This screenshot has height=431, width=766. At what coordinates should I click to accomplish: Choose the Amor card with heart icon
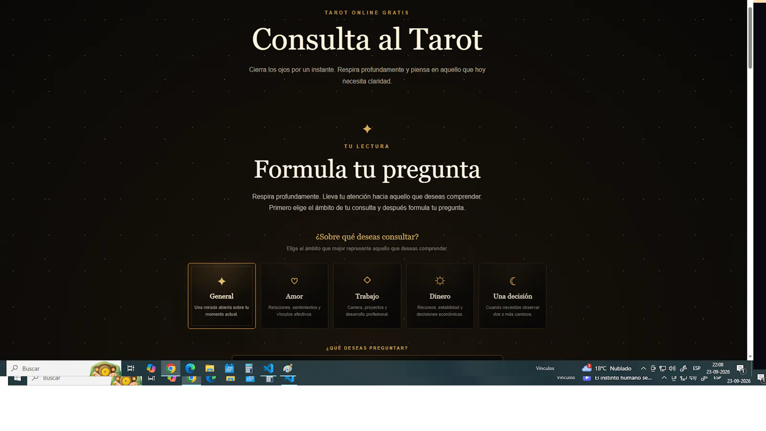click(x=294, y=296)
